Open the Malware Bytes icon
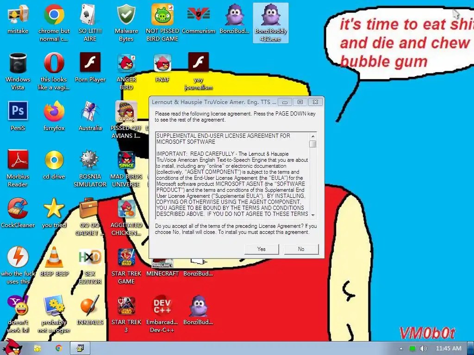Image resolution: width=474 pixels, height=355 pixels. pyautogui.click(x=126, y=23)
